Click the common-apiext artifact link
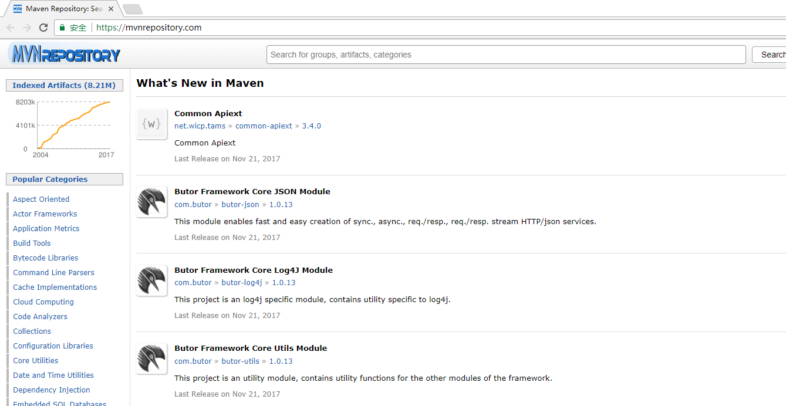Viewport: 786px width, 406px height. [264, 126]
